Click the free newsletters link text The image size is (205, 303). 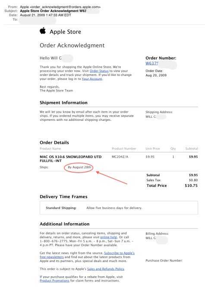point(52,257)
